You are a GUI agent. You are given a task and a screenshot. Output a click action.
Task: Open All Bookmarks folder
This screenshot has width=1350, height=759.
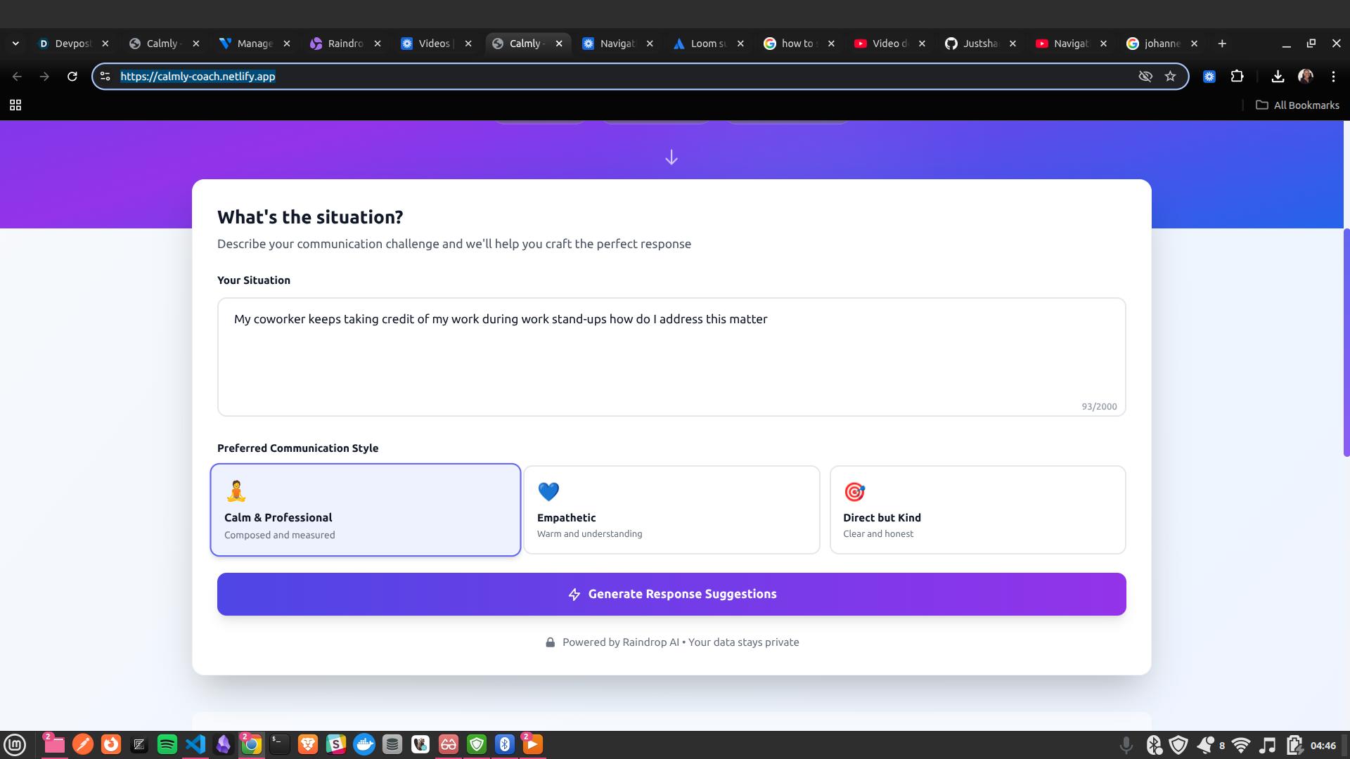click(1297, 105)
